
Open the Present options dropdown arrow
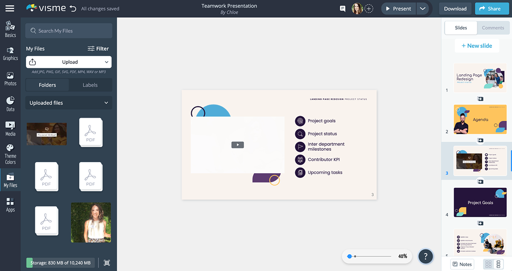tap(422, 9)
